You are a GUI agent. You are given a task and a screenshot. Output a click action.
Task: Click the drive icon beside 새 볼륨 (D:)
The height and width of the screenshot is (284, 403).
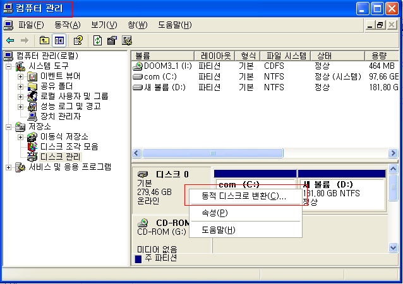(x=138, y=88)
